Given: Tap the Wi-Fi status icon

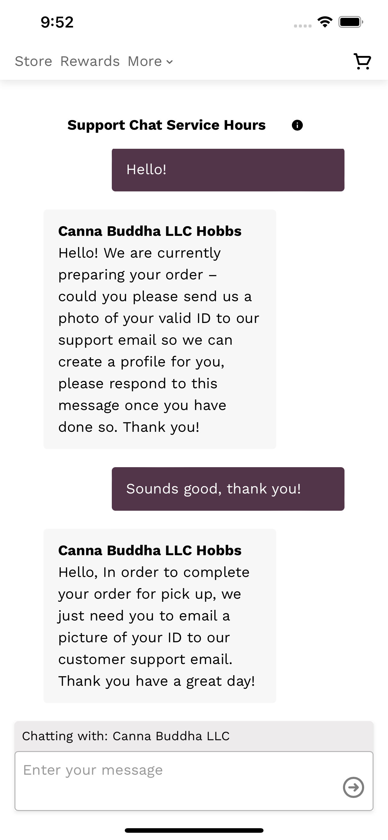Looking at the screenshot, I should tap(325, 22).
